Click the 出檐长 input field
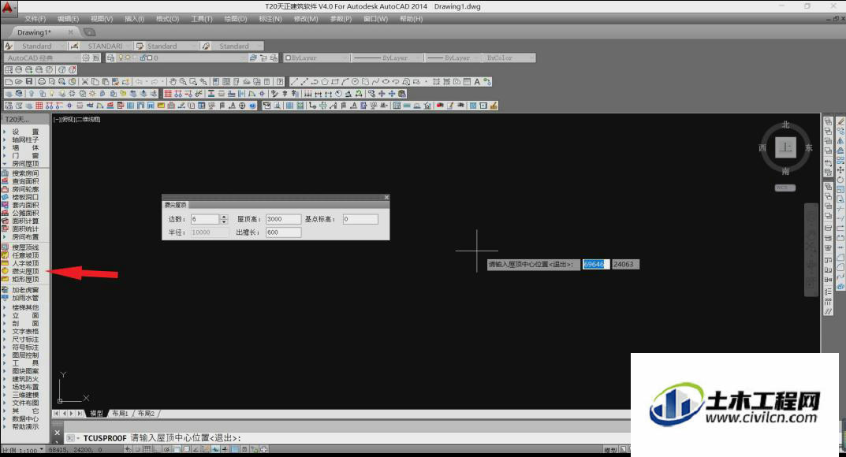This screenshot has width=846, height=457. [x=283, y=232]
